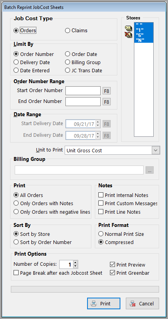Choose Billing Group under Limit By
This screenshot has width=168, height=319.
pyautogui.click(x=83, y=62)
